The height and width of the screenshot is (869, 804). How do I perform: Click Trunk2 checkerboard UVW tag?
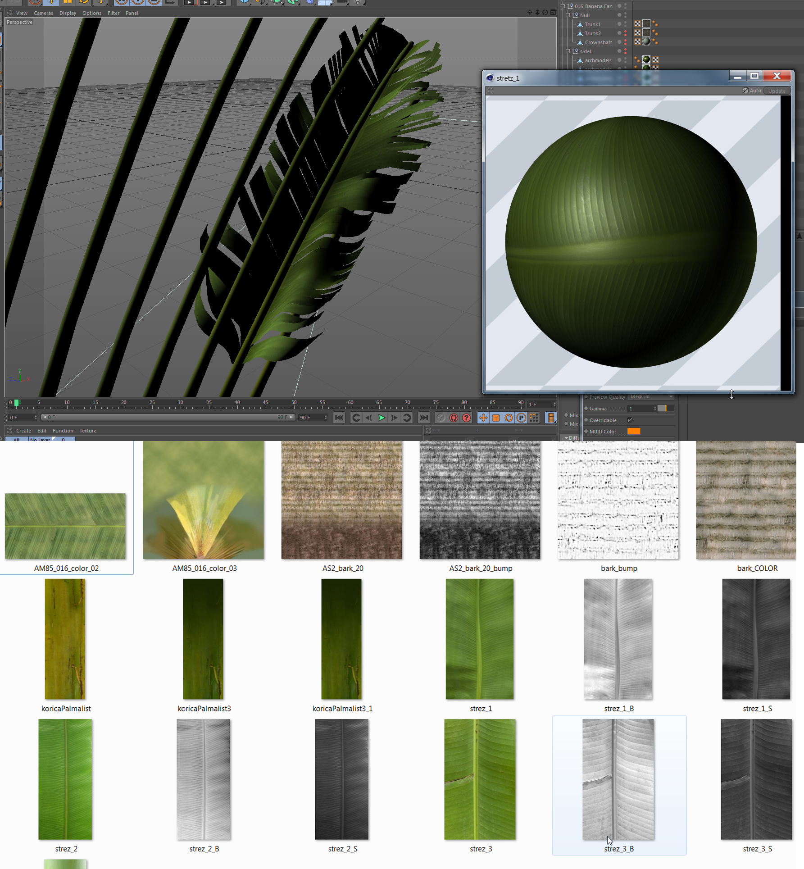(637, 33)
